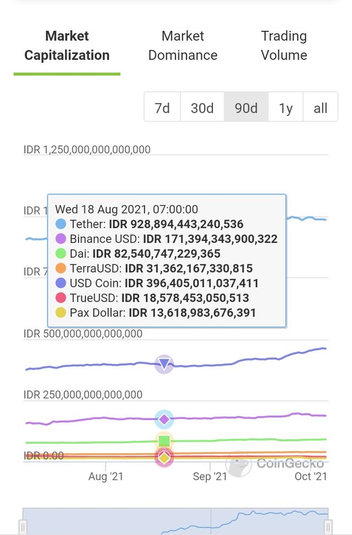
Task: Click the USD Coin indigo legend dot
Action: click(61, 283)
